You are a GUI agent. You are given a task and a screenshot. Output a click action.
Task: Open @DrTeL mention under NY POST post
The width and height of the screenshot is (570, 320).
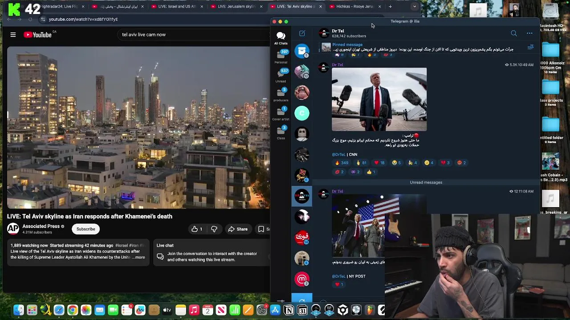pyautogui.click(x=338, y=276)
